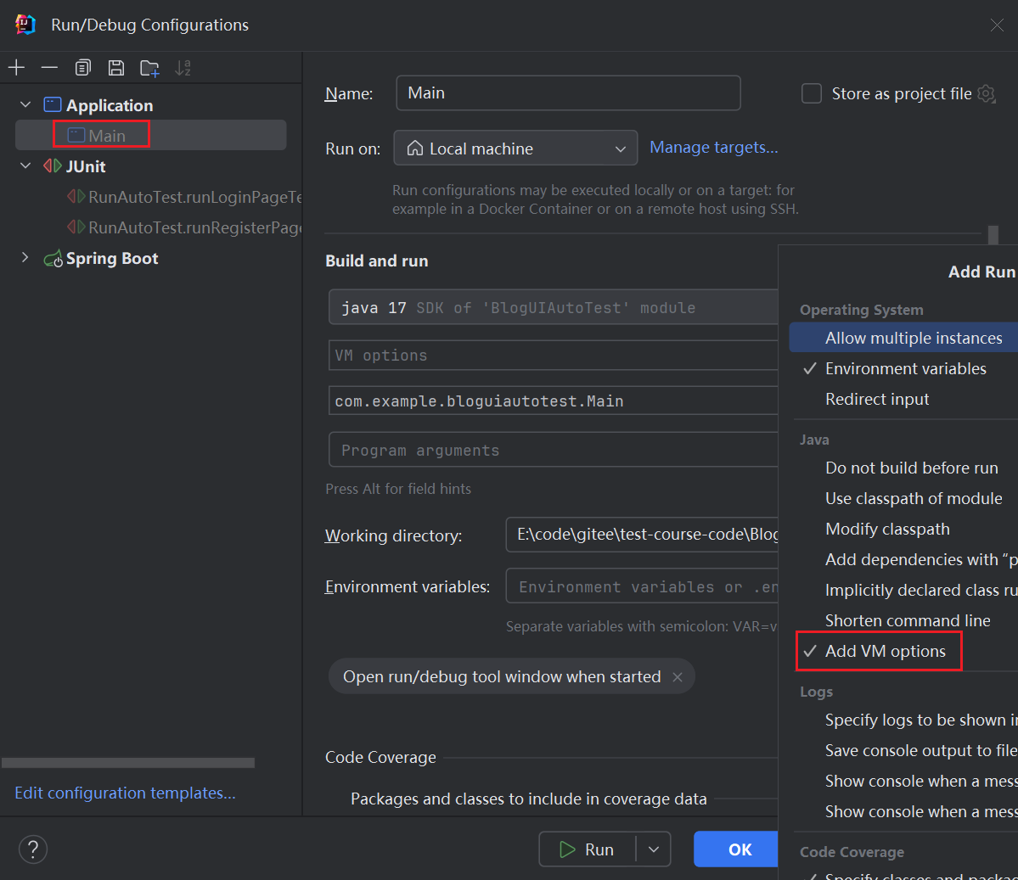The height and width of the screenshot is (880, 1018).
Task: Select Specify logs to be shown option
Action: coord(903,720)
